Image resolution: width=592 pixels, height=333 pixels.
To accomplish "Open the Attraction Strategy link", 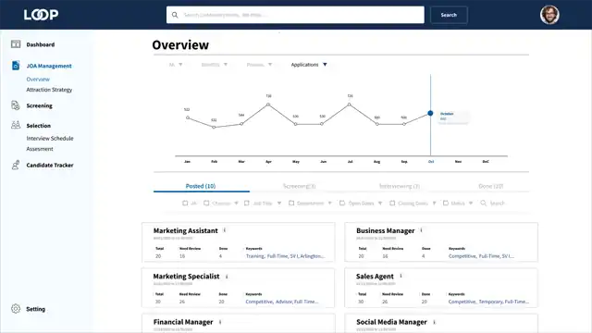I will pos(49,90).
